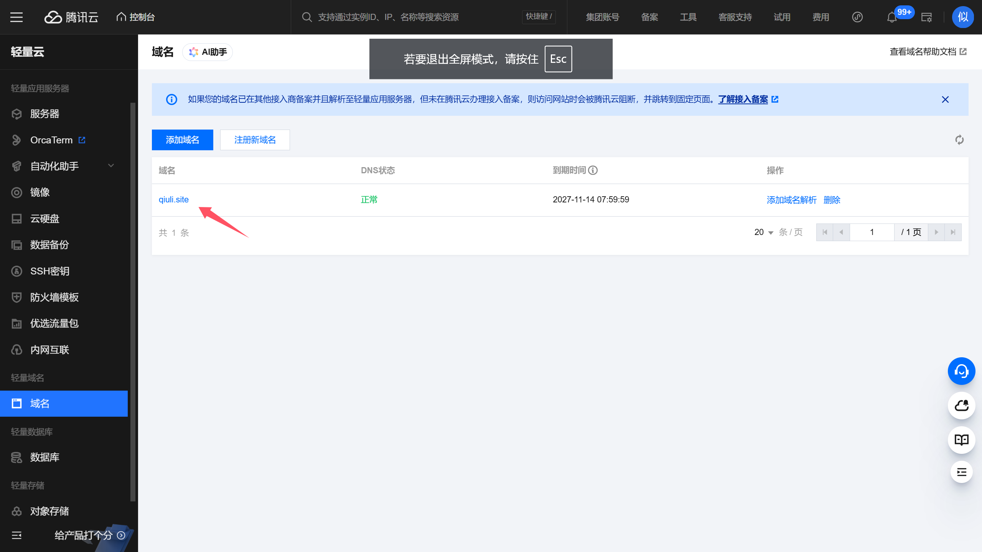Click the documentation book floating button
The width and height of the screenshot is (982, 552).
pyautogui.click(x=961, y=440)
